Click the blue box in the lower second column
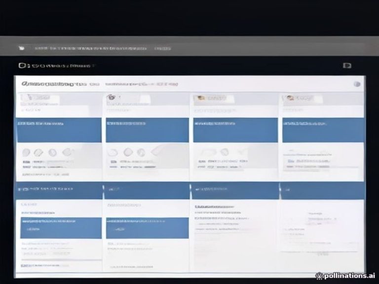This screenshot has width=379, height=284. click(148, 228)
